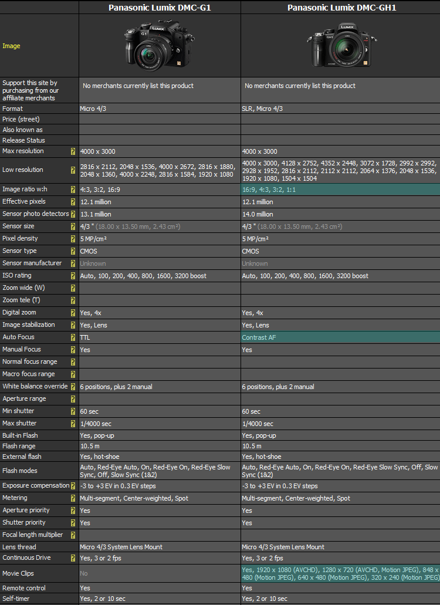Image resolution: width=440 pixels, height=605 pixels.
Task: Click help icon beside Image stabilization
Action: pos(73,325)
